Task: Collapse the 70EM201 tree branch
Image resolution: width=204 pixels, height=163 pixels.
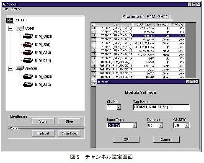Action: point(10,69)
